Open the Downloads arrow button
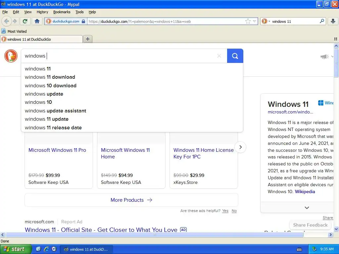Screen dimensions: 339x254 point(333,21)
